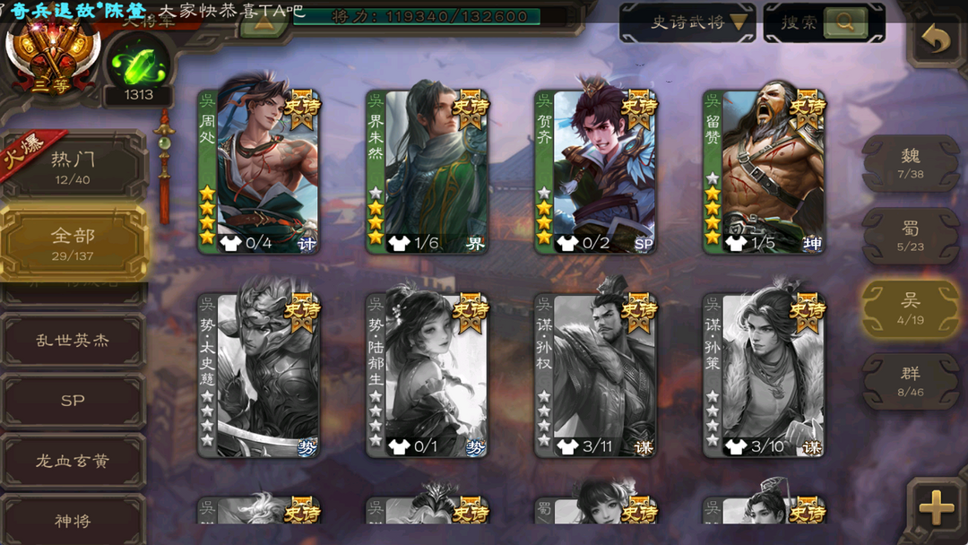Tap the golden plus icon
The image size is (968, 545).
click(937, 507)
